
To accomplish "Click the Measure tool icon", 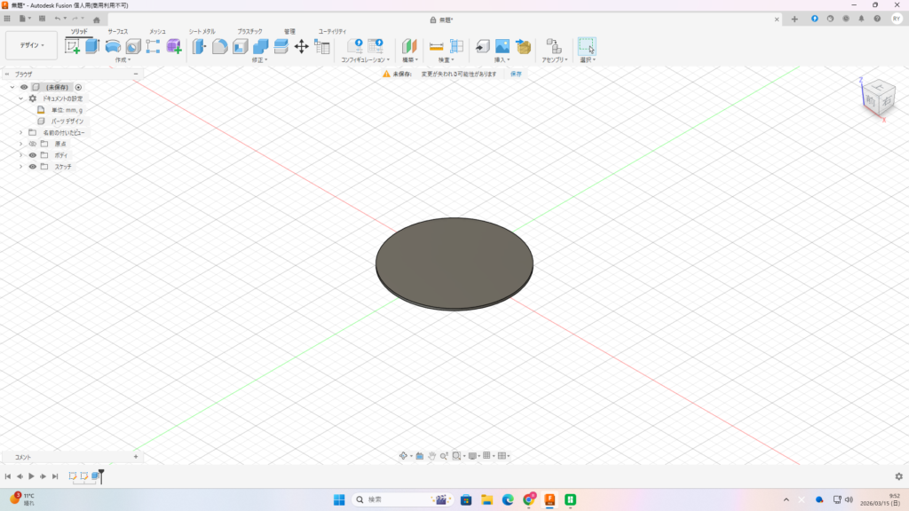I will 436,46.
